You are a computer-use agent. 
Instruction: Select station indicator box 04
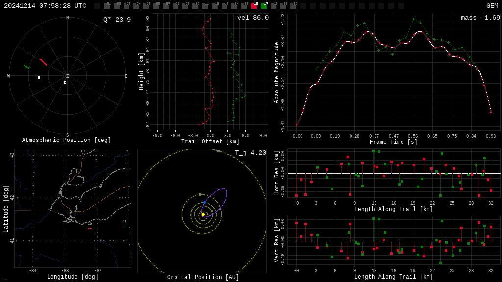click(136, 5)
